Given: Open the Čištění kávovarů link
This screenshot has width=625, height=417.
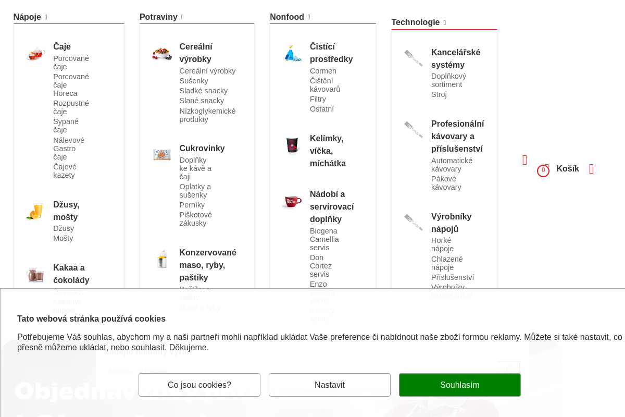Looking at the screenshot, I should click(x=325, y=85).
